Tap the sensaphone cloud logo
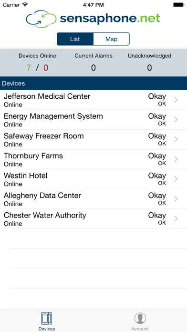 41,19
